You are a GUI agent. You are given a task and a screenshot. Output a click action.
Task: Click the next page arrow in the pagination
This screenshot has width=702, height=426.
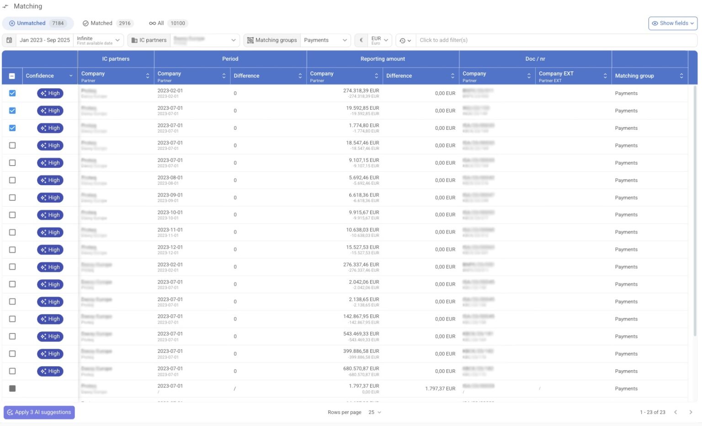[x=691, y=412]
